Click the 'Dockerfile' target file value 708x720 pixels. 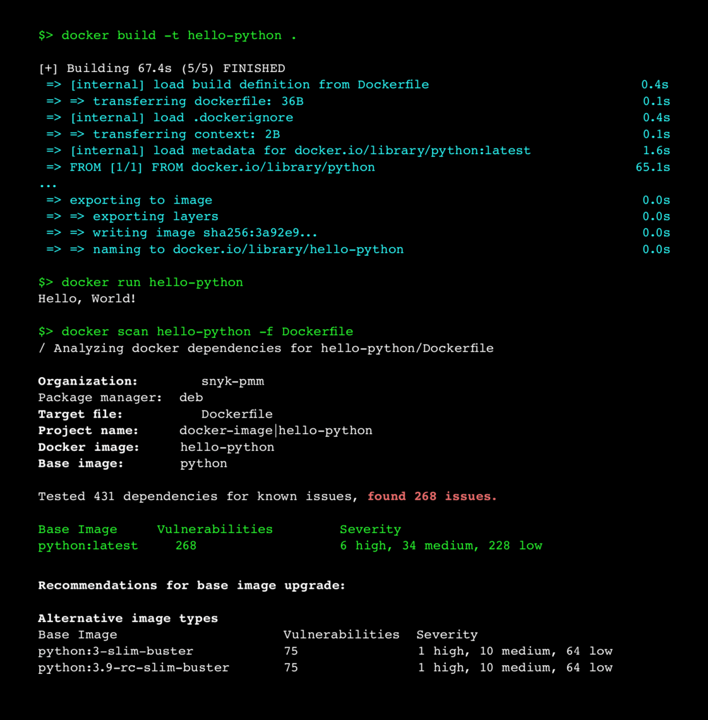237,414
